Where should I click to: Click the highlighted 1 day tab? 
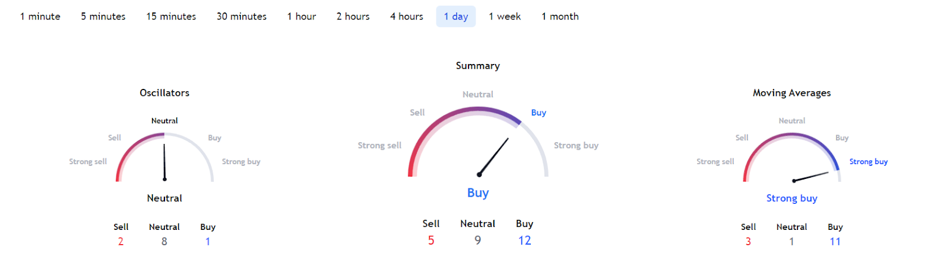pos(456,17)
